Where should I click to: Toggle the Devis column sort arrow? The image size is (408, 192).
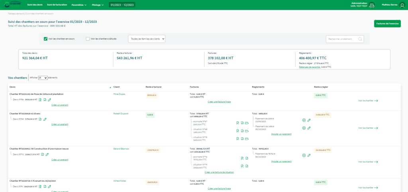click(x=110, y=88)
